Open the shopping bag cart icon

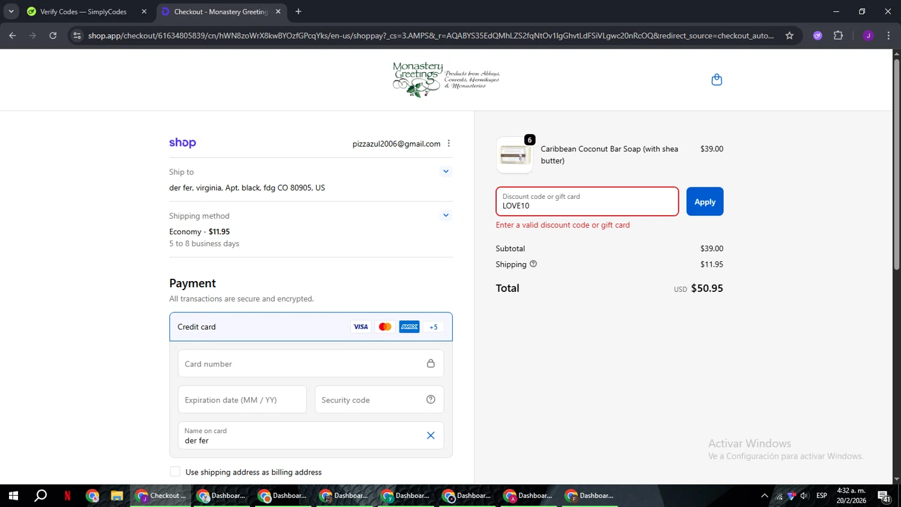coord(717,80)
